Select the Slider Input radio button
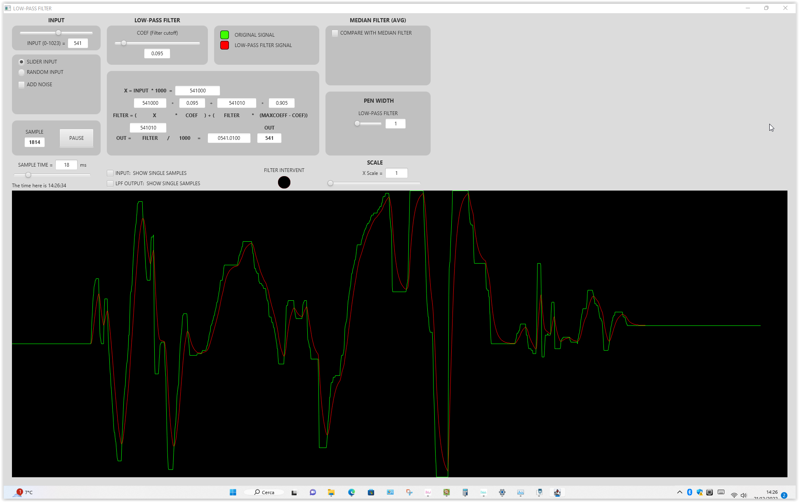 (x=21, y=62)
